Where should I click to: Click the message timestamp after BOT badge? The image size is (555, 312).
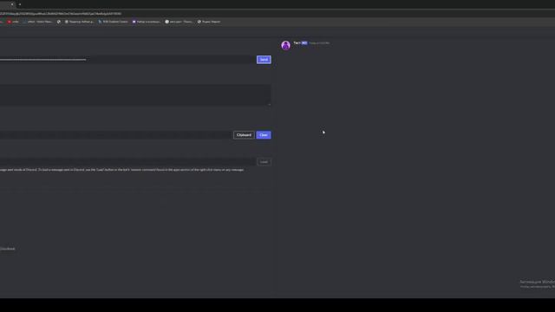pos(319,43)
